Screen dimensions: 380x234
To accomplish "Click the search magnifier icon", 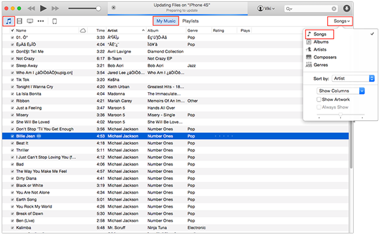I will [x=289, y=9].
